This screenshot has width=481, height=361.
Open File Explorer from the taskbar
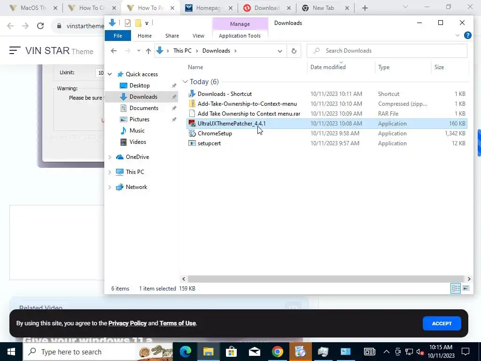[208, 352]
